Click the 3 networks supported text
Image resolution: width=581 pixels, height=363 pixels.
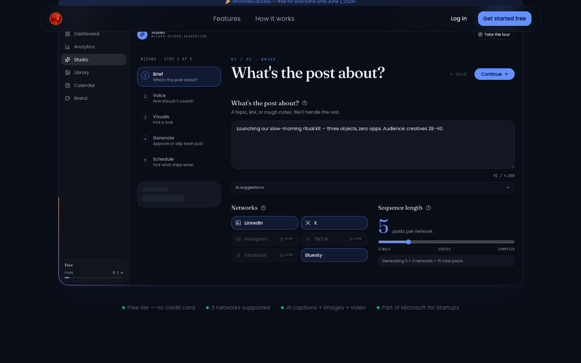pyautogui.click(x=241, y=308)
